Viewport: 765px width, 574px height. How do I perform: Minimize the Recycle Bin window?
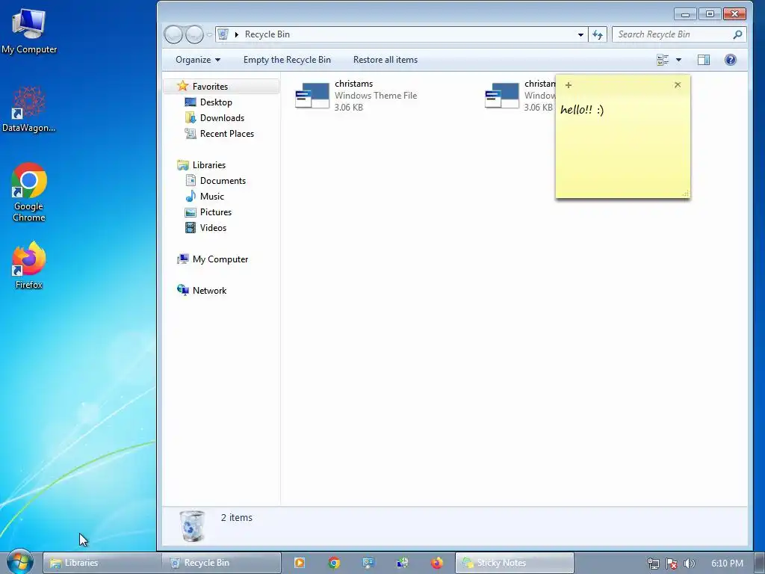(686, 13)
